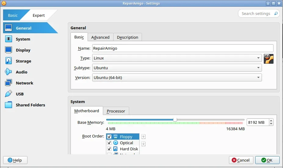Click the VirtualBox gear icon in title bar
This screenshot has width=283, height=168.
point(4,3)
